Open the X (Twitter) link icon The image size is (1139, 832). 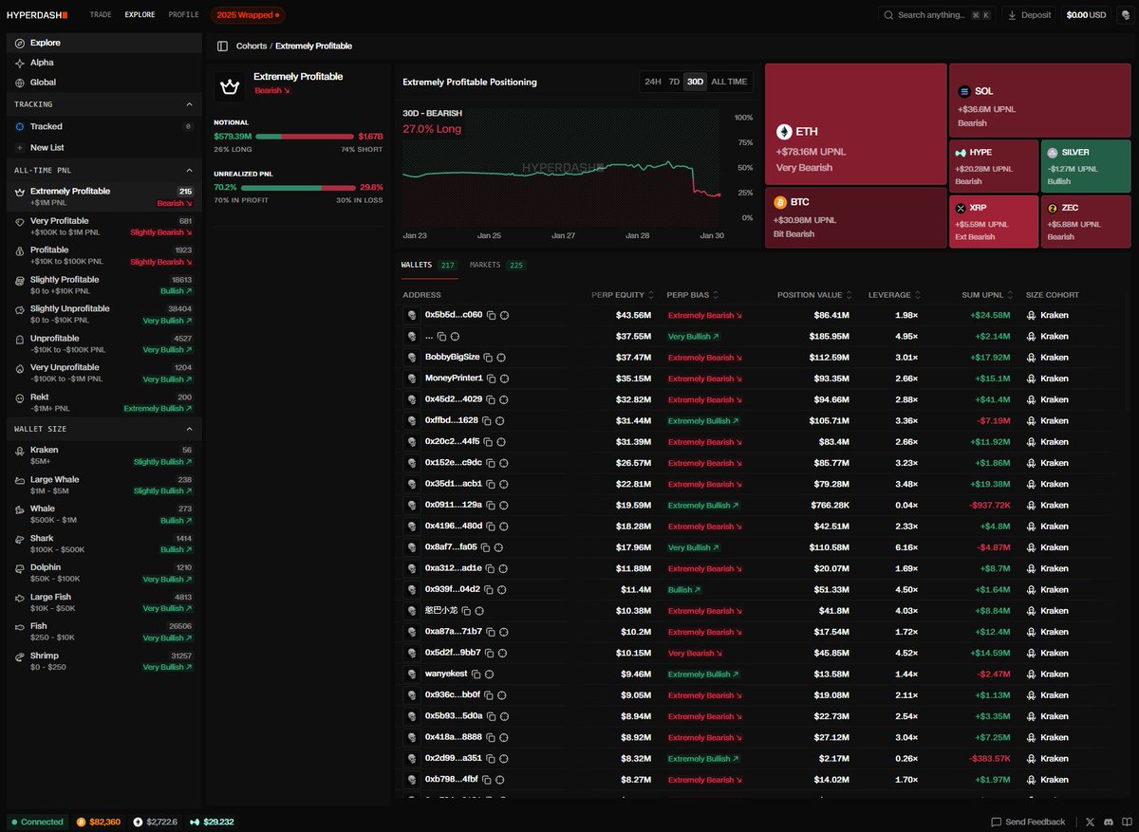[x=1089, y=822]
